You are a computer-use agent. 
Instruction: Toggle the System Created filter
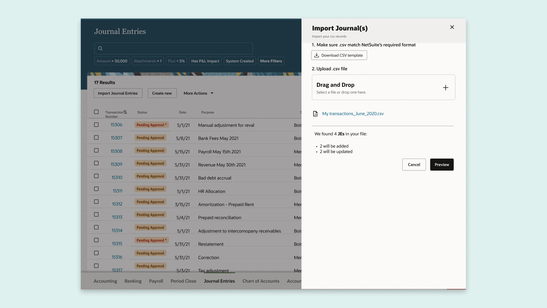(240, 61)
